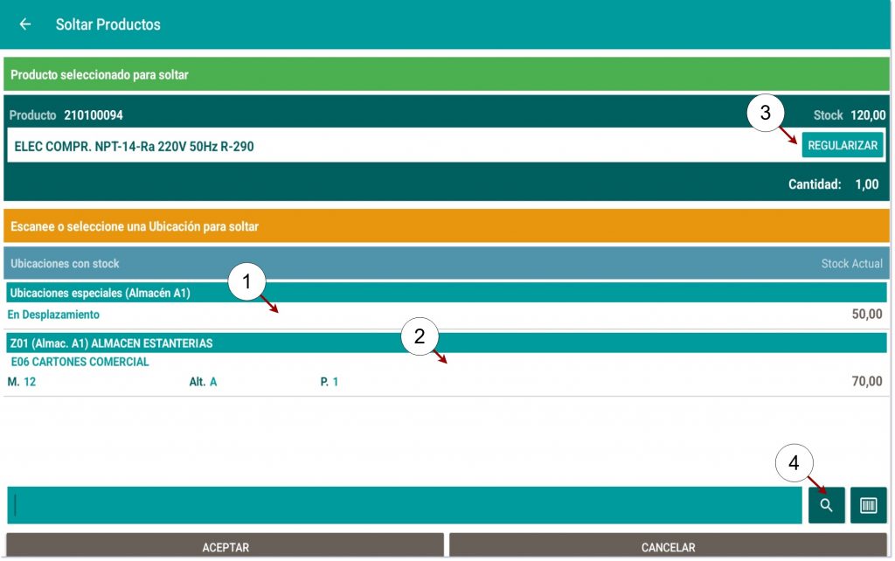Click the Cantidad 1,00 value

pos(866,184)
